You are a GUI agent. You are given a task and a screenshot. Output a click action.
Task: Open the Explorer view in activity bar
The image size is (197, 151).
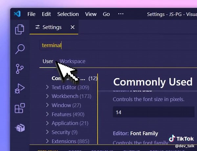(20, 29)
